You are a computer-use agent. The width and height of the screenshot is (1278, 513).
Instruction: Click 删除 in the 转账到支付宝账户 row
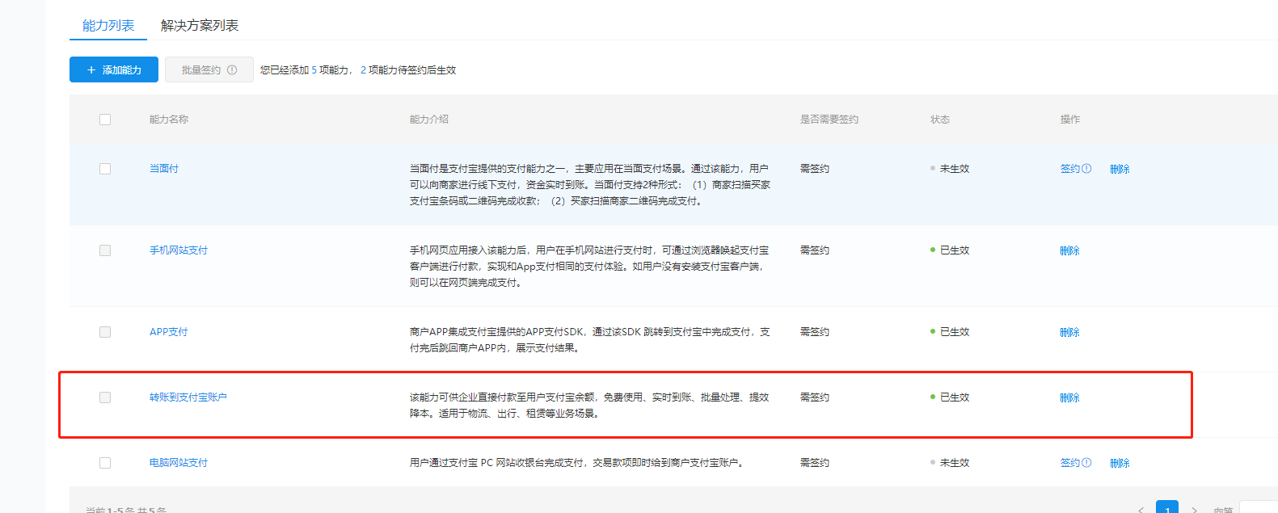(1070, 397)
